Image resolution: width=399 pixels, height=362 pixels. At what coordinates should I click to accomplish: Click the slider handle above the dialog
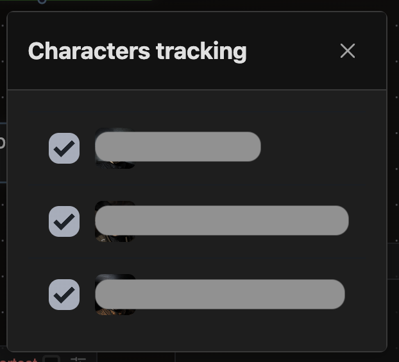(x=42, y=1)
